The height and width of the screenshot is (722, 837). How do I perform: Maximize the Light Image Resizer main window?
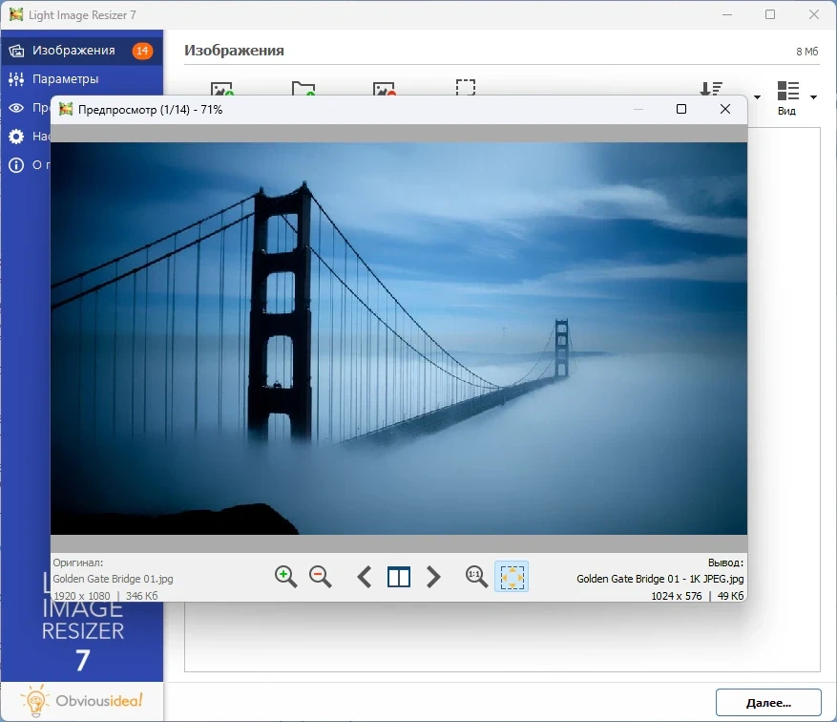(770, 14)
